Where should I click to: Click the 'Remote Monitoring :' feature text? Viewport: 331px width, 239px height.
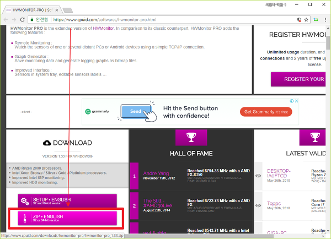(x=33, y=43)
